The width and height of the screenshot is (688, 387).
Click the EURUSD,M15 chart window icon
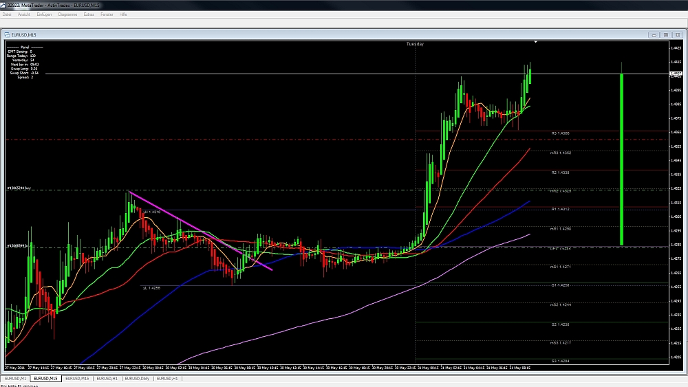(7, 34)
